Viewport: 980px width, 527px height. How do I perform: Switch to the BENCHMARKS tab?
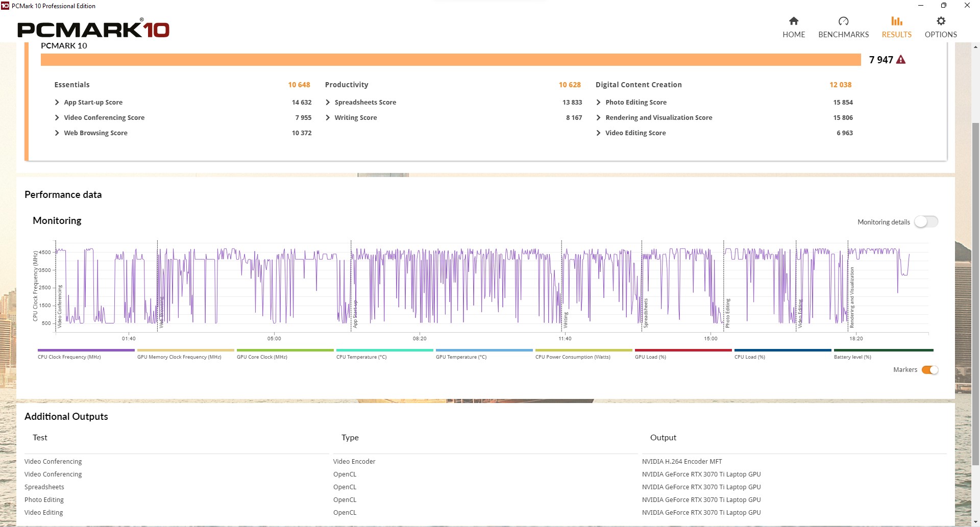pos(843,34)
